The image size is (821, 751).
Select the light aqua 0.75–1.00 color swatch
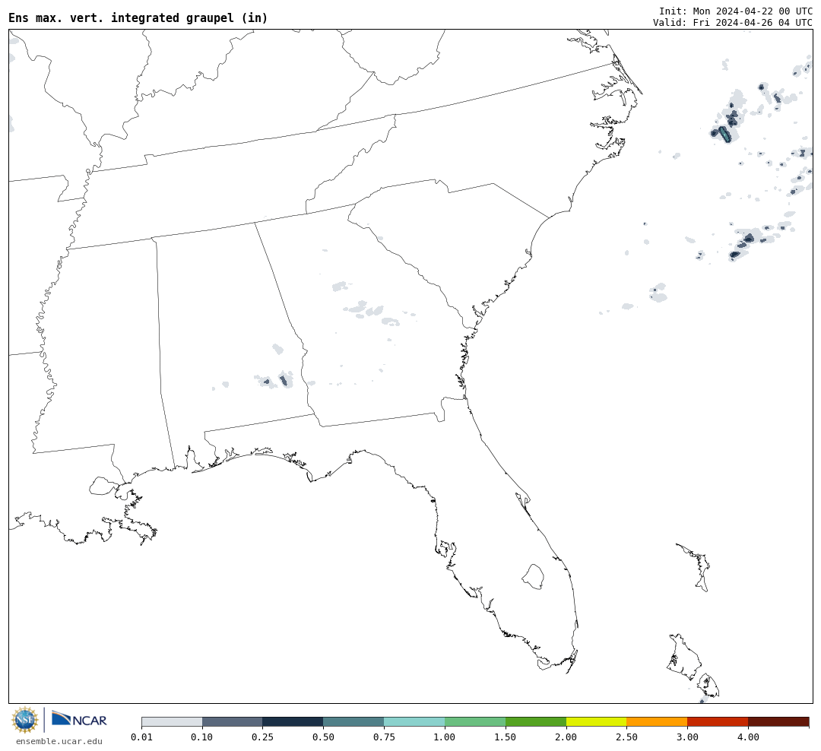[415, 722]
